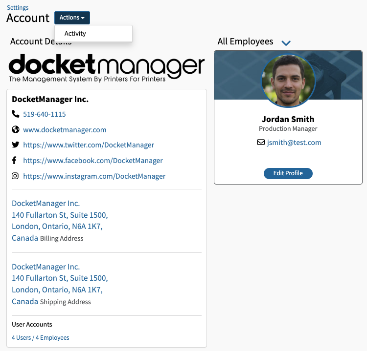The width and height of the screenshot is (367, 351).
Task: Email jsmith@test.com
Action: coord(294,143)
